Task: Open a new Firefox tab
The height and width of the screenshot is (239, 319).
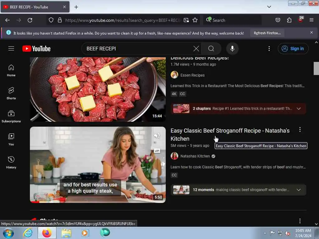Action: tap(76, 7)
